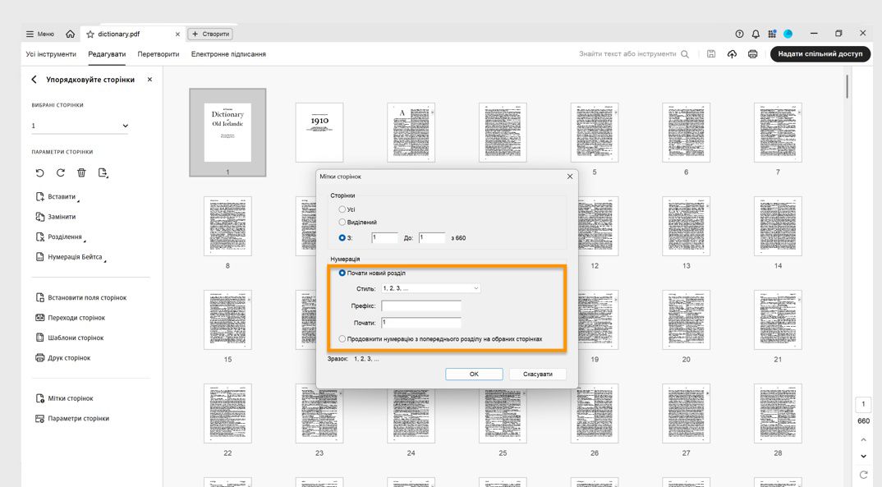Click the rotate view icon at bottom right
This screenshot has width=882, height=487.
pyautogui.click(x=863, y=475)
